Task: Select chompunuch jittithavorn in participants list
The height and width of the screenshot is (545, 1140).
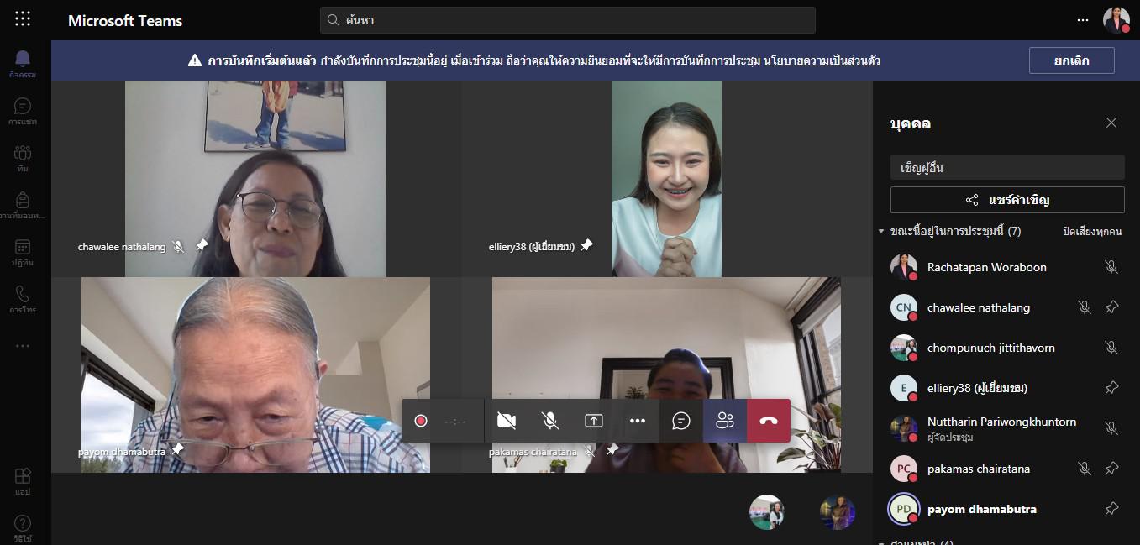Action: tap(1006, 348)
